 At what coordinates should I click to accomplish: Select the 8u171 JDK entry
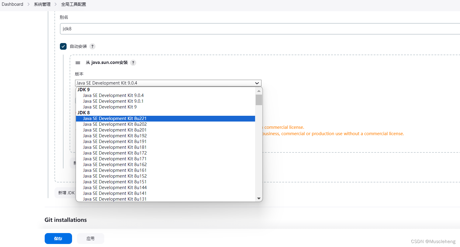tap(165, 159)
